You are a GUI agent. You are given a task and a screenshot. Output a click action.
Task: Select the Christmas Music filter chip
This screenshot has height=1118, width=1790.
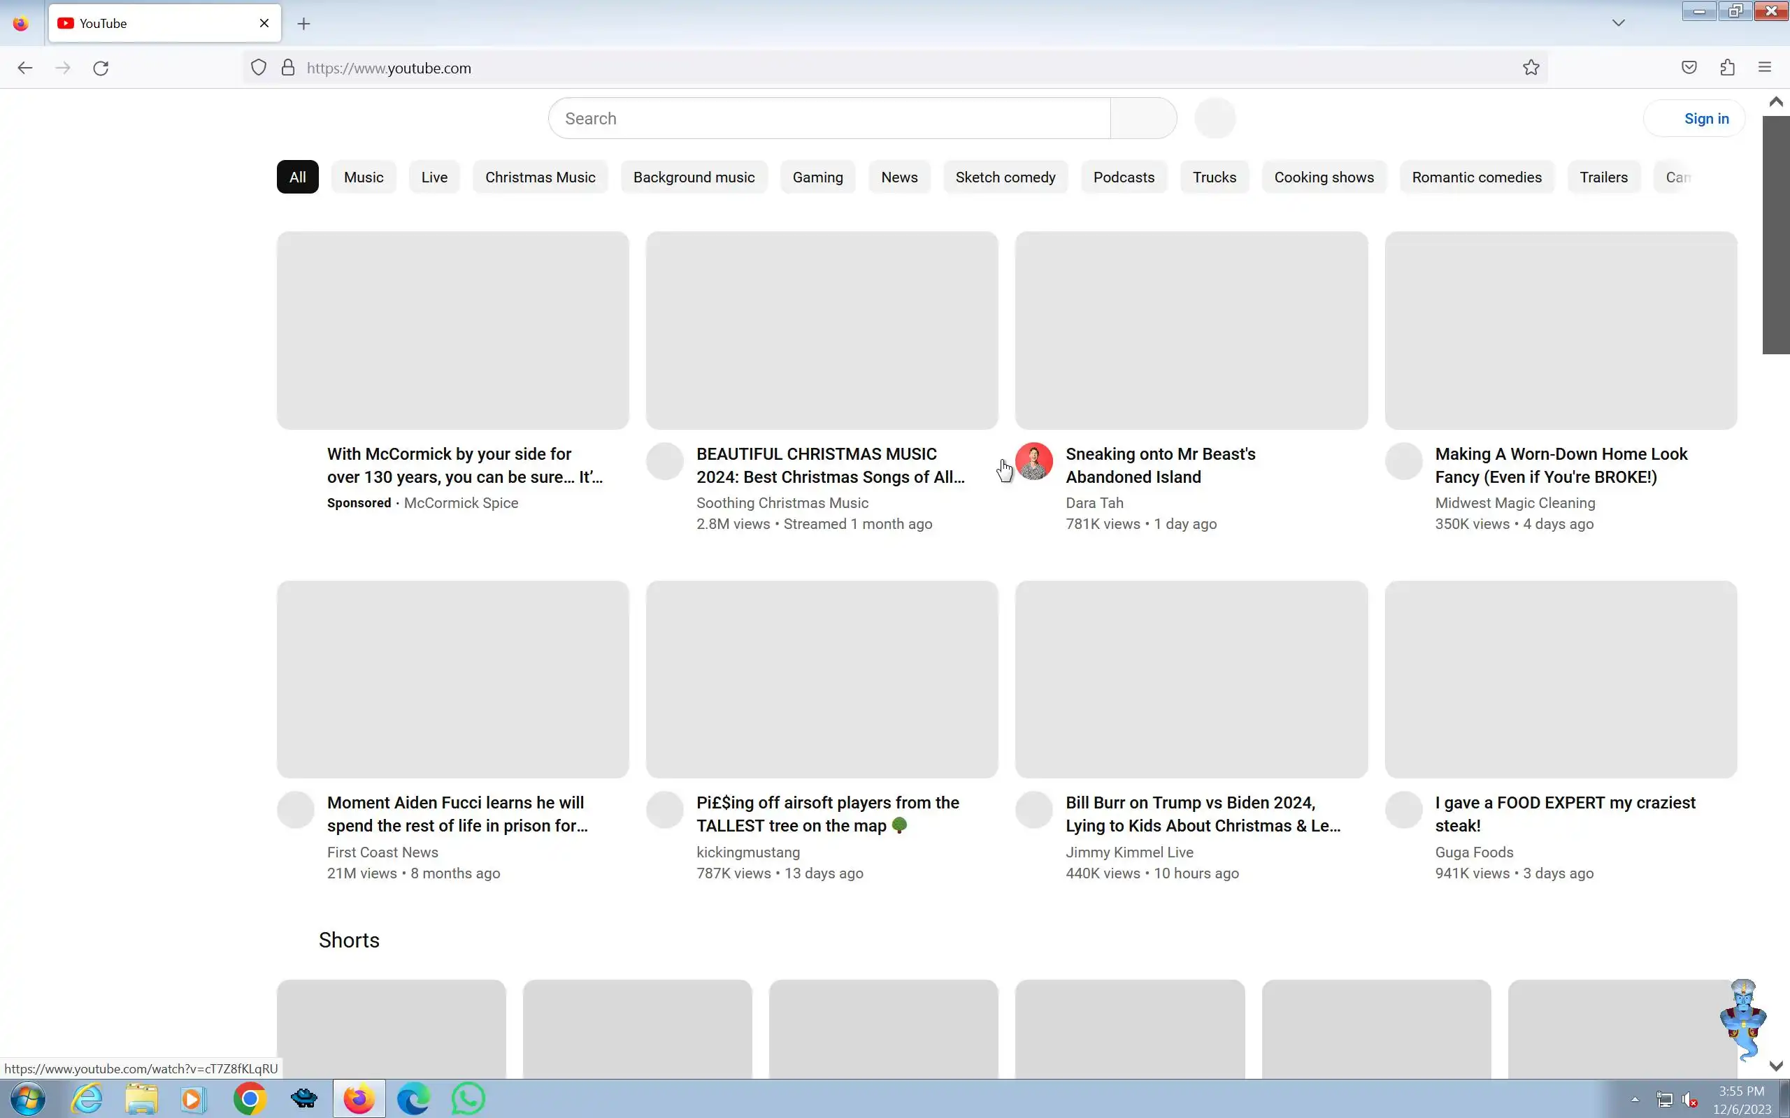click(x=540, y=177)
